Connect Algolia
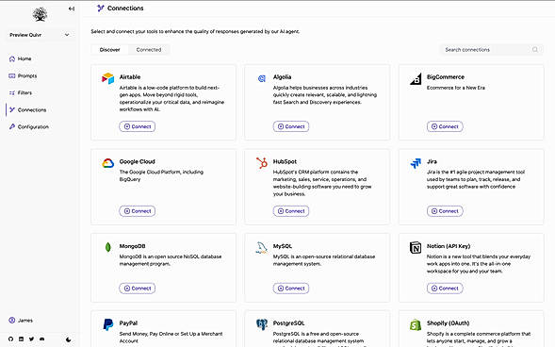 click(x=291, y=126)
